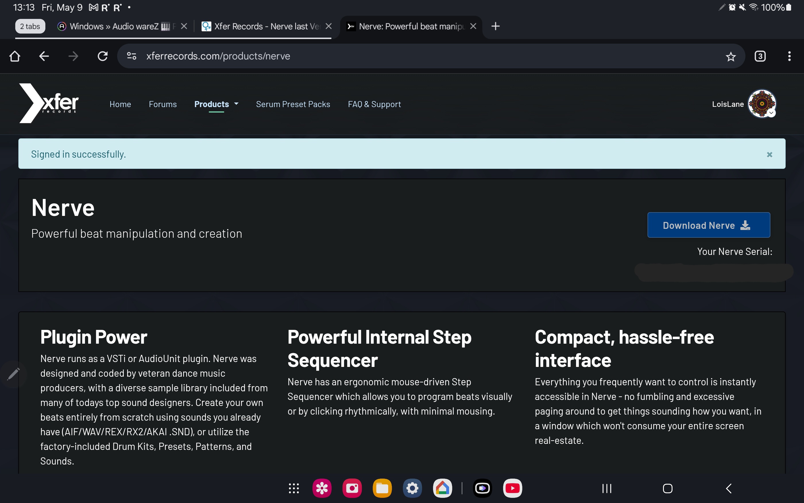Tap the Android home navigation button
The image size is (804, 503).
click(x=668, y=488)
